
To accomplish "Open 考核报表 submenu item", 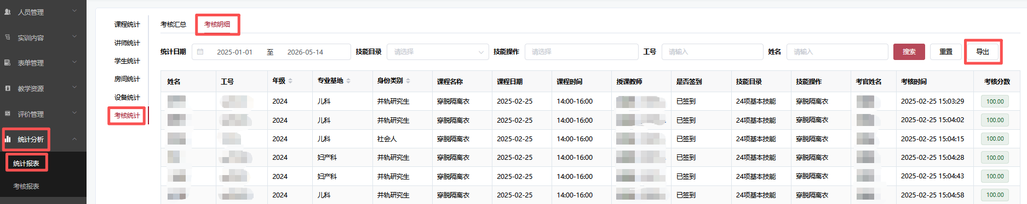I will [26, 186].
